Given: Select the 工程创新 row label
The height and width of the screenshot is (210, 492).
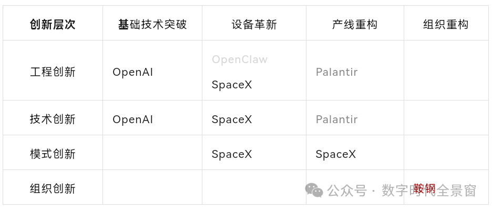Looking at the screenshot, I should tap(53, 72).
